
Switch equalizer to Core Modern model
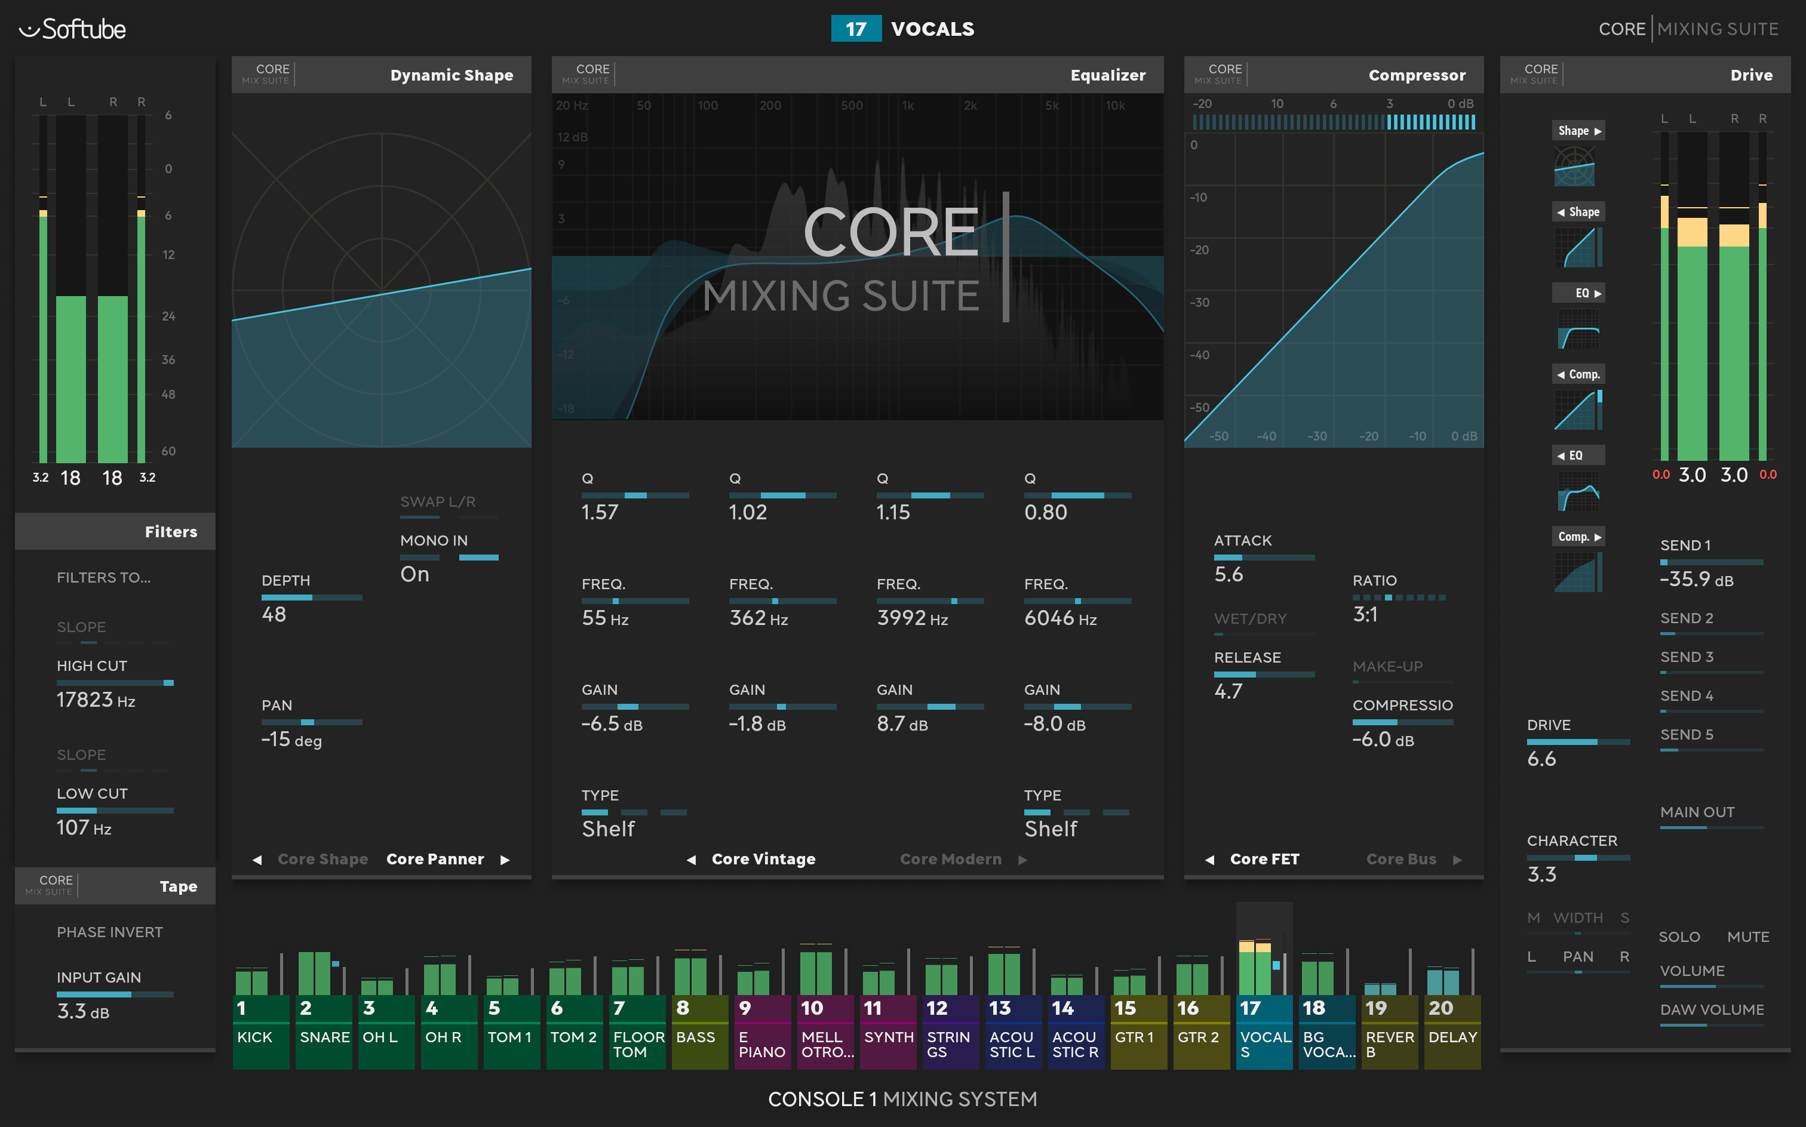point(952,858)
